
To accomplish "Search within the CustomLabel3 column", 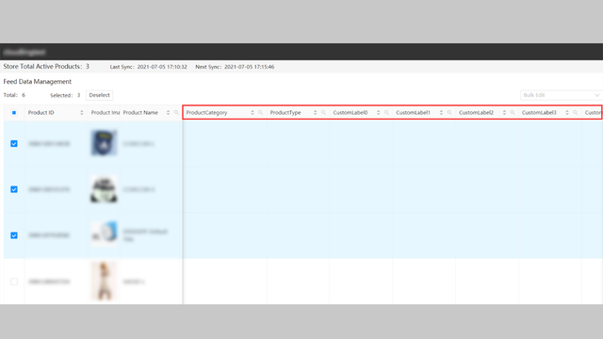I will coord(576,113).
